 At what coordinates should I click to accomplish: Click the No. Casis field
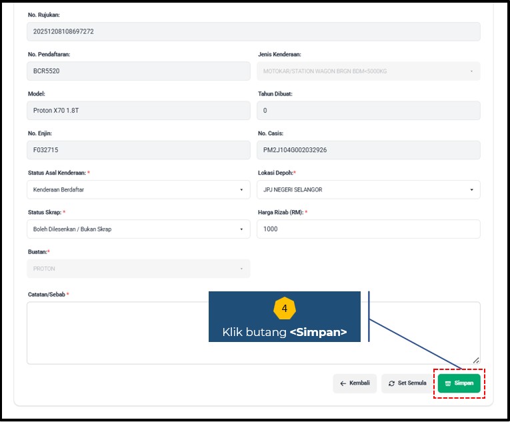pyautogui.click(x=368, y=150)
